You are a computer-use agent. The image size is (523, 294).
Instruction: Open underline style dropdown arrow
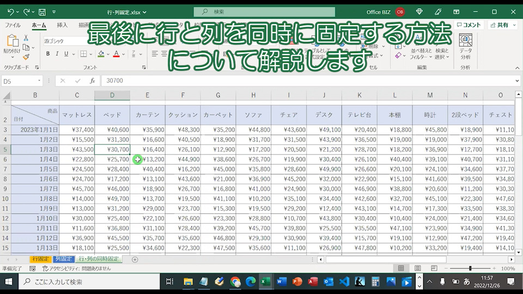[x=74, y=54]
